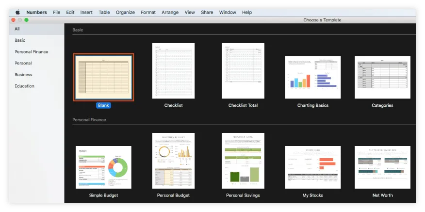This screenshot has height=212, width=425.
Task: Open the Format menu
Action: (148, 12)
